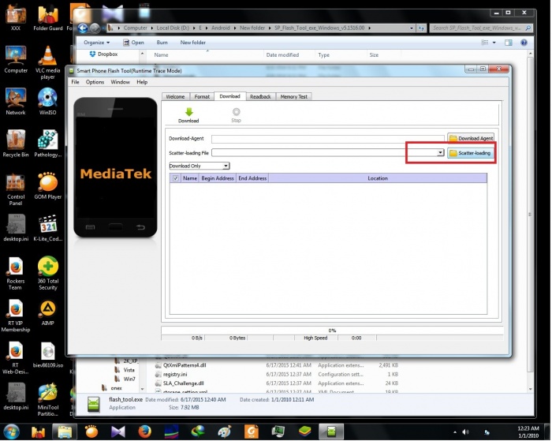
Task: Toggle the select-all checkbox in table header
Action: point(175,178)
